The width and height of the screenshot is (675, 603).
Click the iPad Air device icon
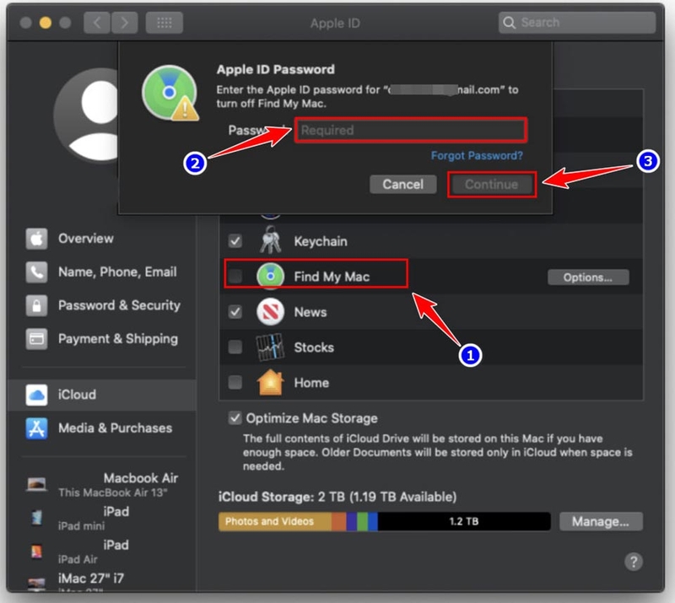[36, 552]
